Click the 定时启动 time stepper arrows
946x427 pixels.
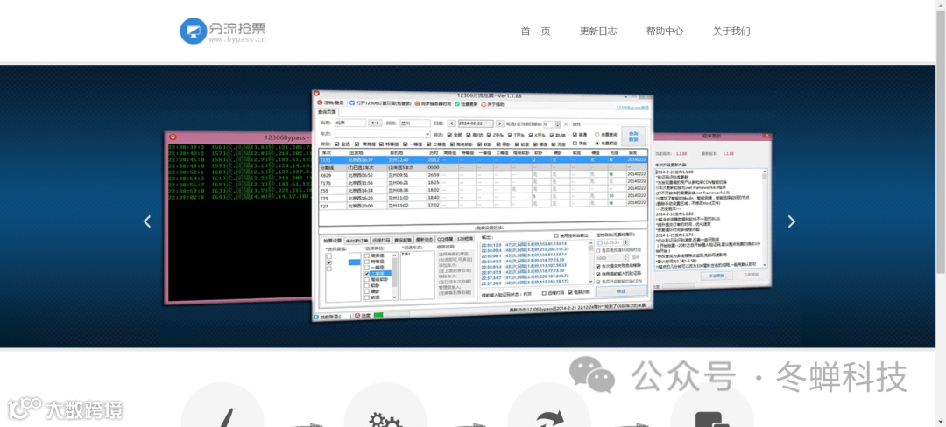coord(627,242)
